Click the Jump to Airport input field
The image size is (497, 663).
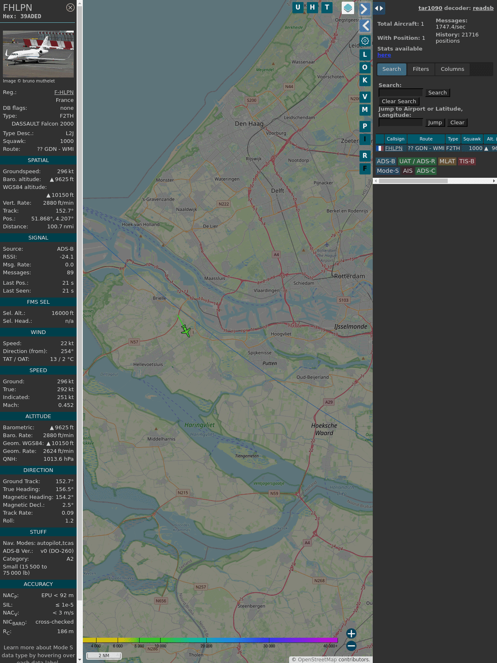pyautogui.click(x=400, y=123)
